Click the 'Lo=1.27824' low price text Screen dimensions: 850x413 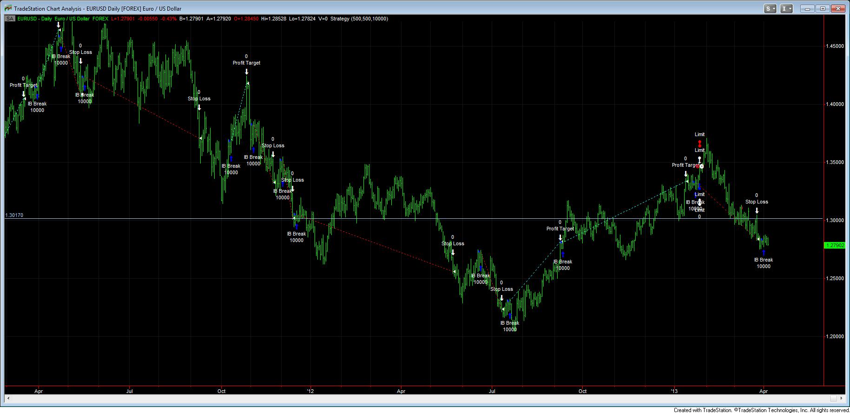[302, 19]
